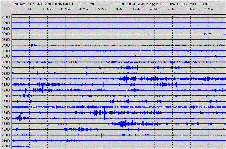Click the 14:00 hour row label

click(x=6, y=101)
